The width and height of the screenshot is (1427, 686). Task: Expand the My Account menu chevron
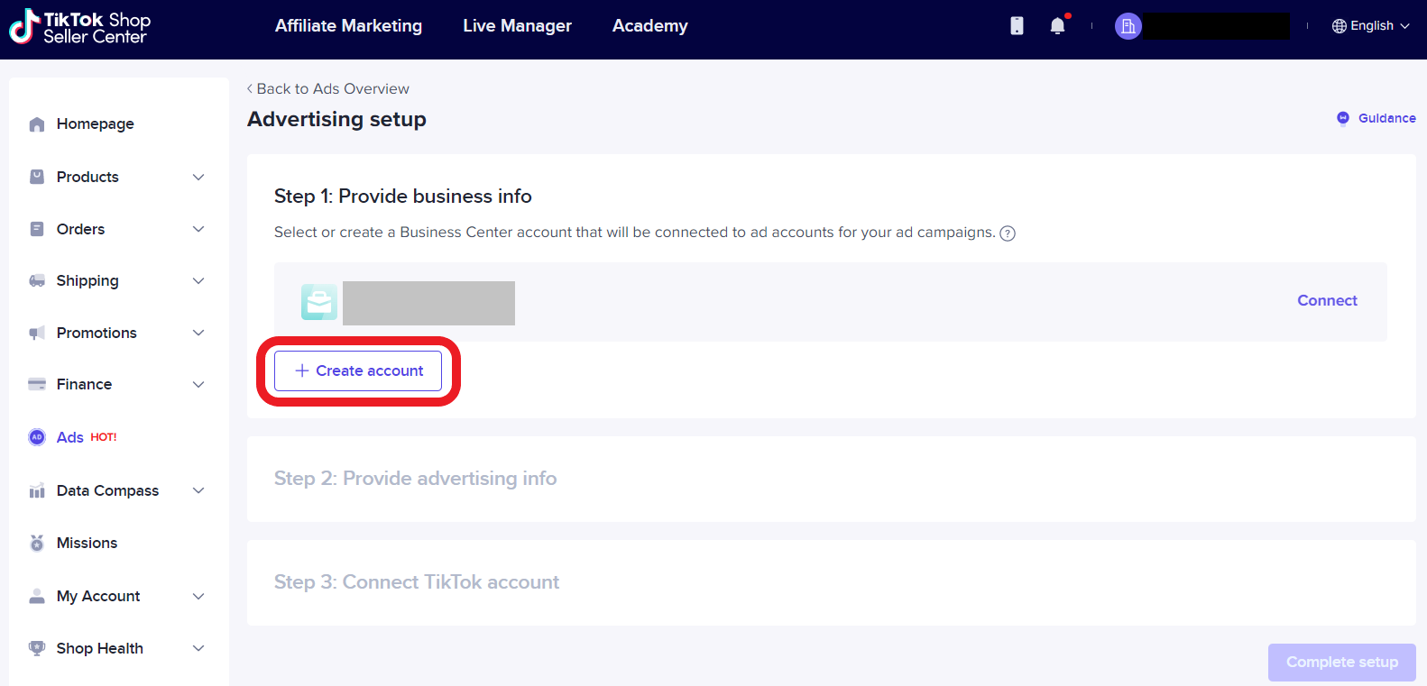pos(198,596)
